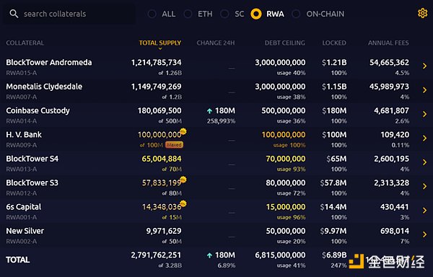Sort by ANNUAL FEES column header
This screenshot has height=277, width=433.
[x=388, y=43]
